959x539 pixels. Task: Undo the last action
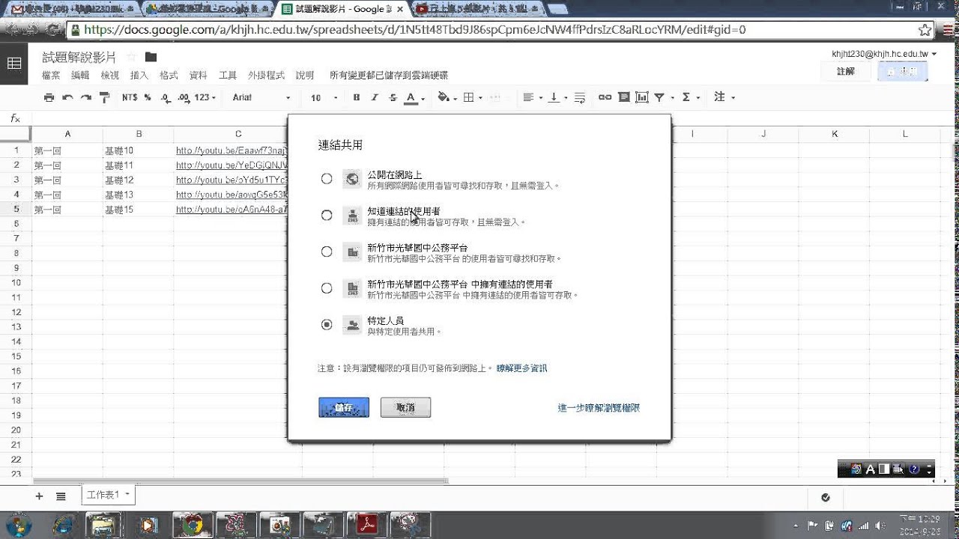pos(67,97)
